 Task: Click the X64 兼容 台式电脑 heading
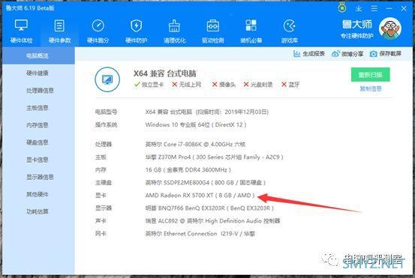point(164,73)
